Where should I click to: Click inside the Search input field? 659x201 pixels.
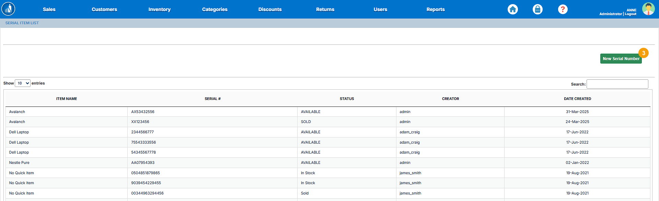tap(617, 84)
